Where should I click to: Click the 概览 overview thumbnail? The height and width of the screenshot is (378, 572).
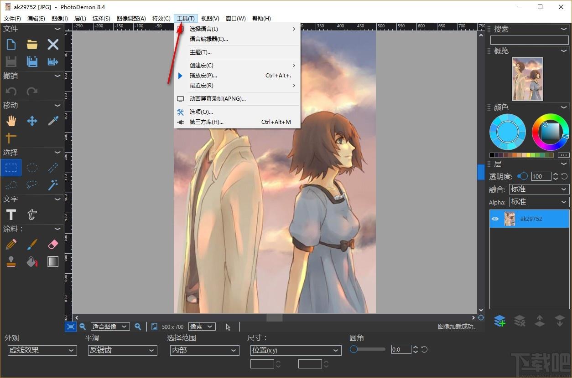click(528, 79)
